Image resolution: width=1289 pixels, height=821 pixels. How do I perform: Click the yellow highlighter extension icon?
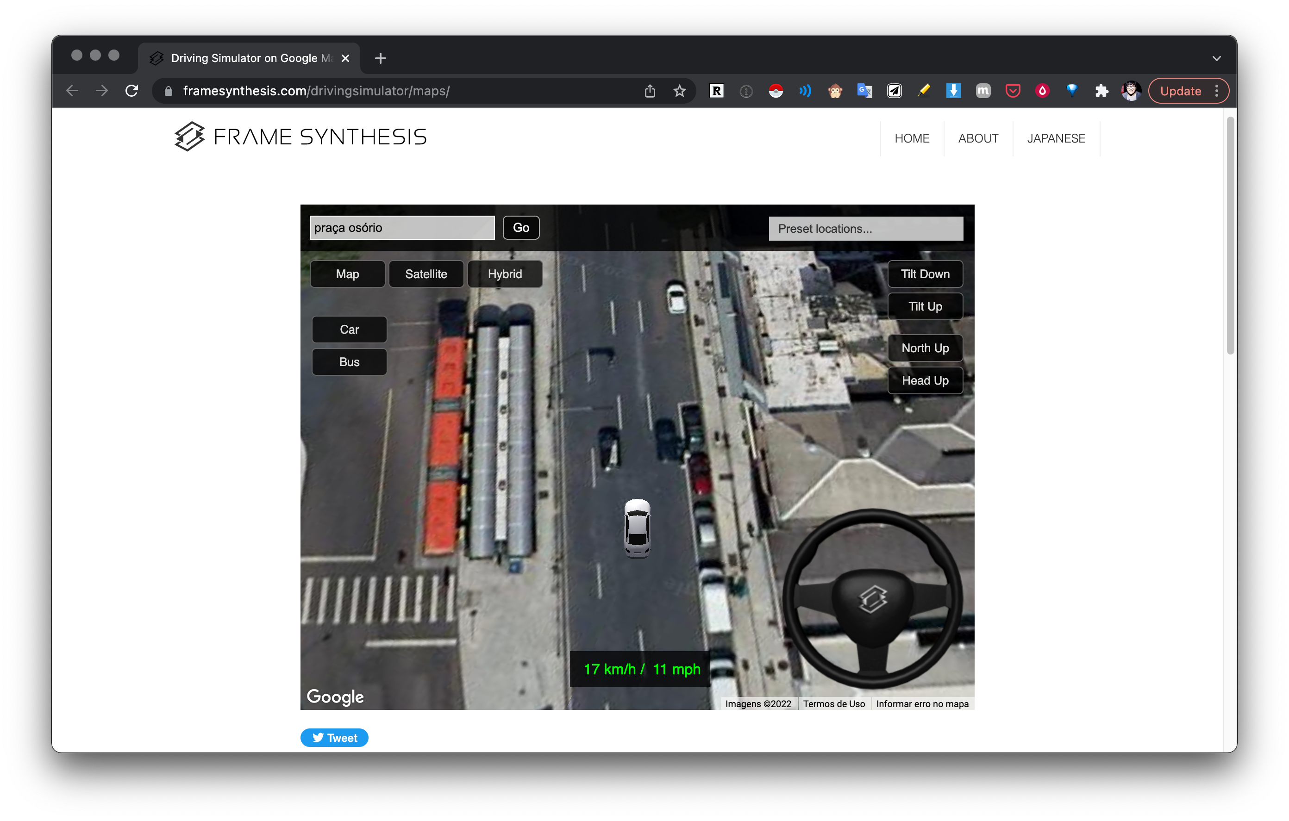[x=923, y=91]
